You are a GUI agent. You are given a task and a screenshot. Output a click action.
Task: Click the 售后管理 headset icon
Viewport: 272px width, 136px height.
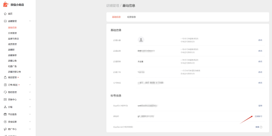pos(5,92)
